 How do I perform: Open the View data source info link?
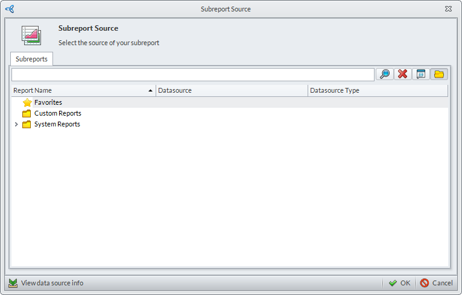(x=52, y=283)
